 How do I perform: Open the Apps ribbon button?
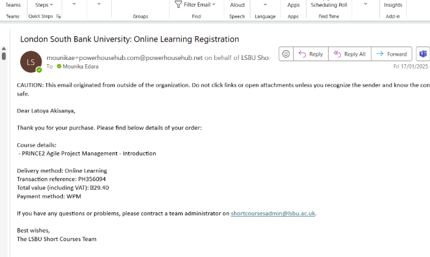coord(293,5)
